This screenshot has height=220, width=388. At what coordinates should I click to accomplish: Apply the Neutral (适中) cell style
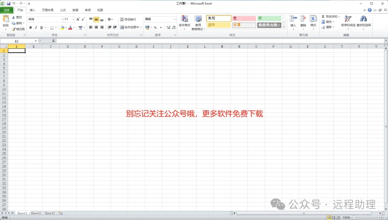tap(218, 25)
